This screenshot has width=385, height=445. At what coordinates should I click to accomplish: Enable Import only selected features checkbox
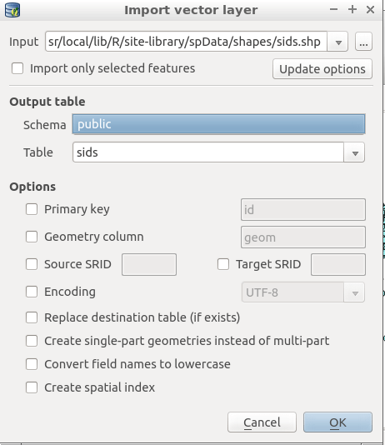coord(17,68)
